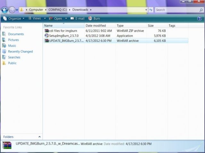Click WinRAR icon of cdi files row
The width and height of the screenshot is (205, 153).
coord(47,31)
